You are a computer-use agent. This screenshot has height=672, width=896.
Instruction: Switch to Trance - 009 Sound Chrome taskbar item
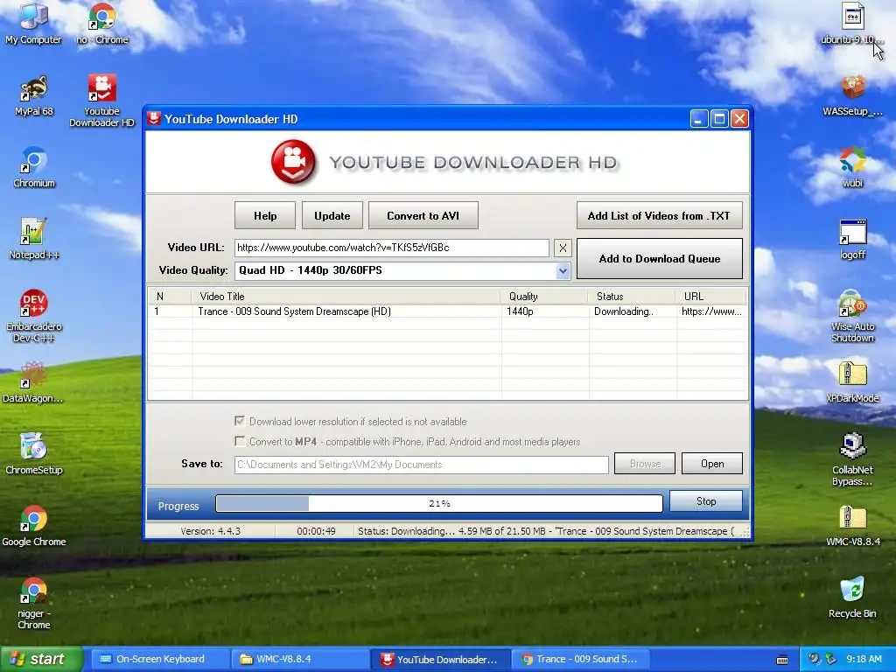[x=581, y=660]
